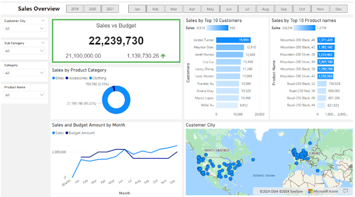This screenshot has width=355, height=197.
Task: Filter by month Nov
Action: pyautogui.click(x=320, y=9)
